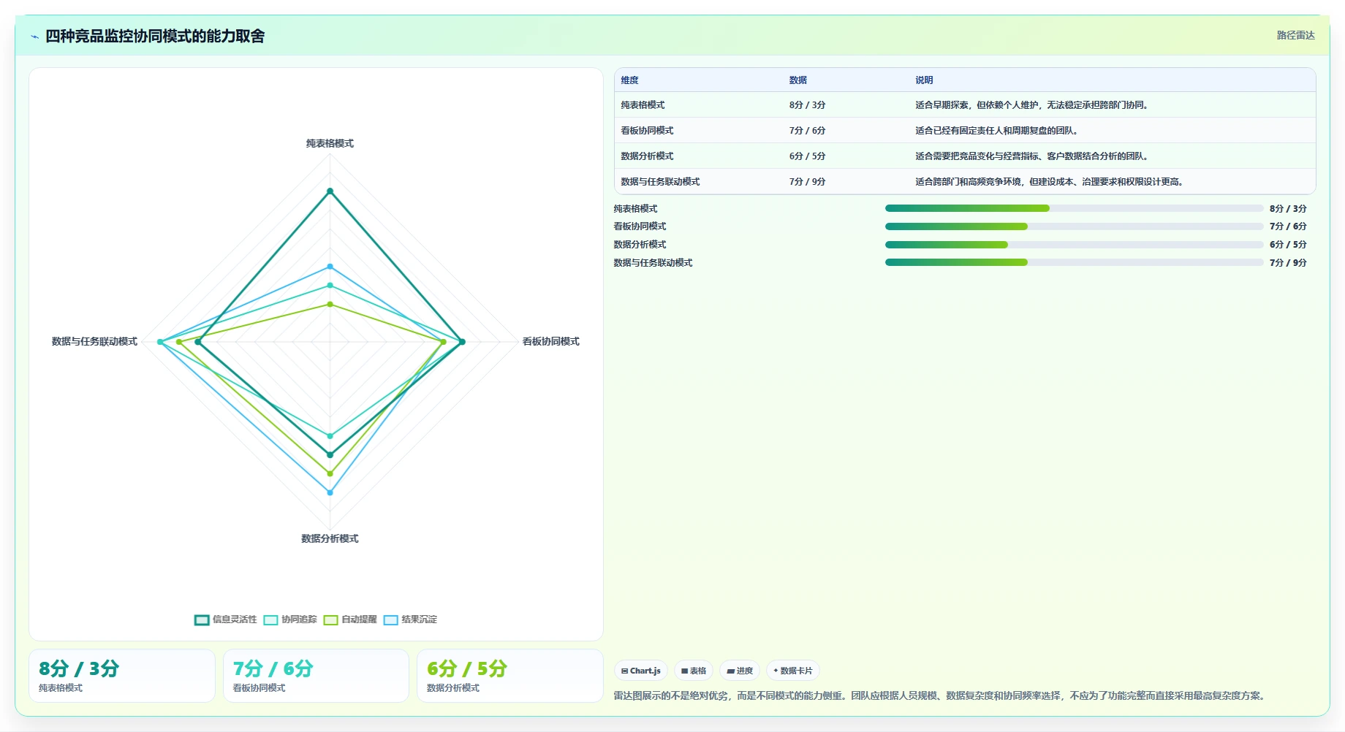Click the dark-teal data point on 纯表格模式 axis

tap(330, 191)
